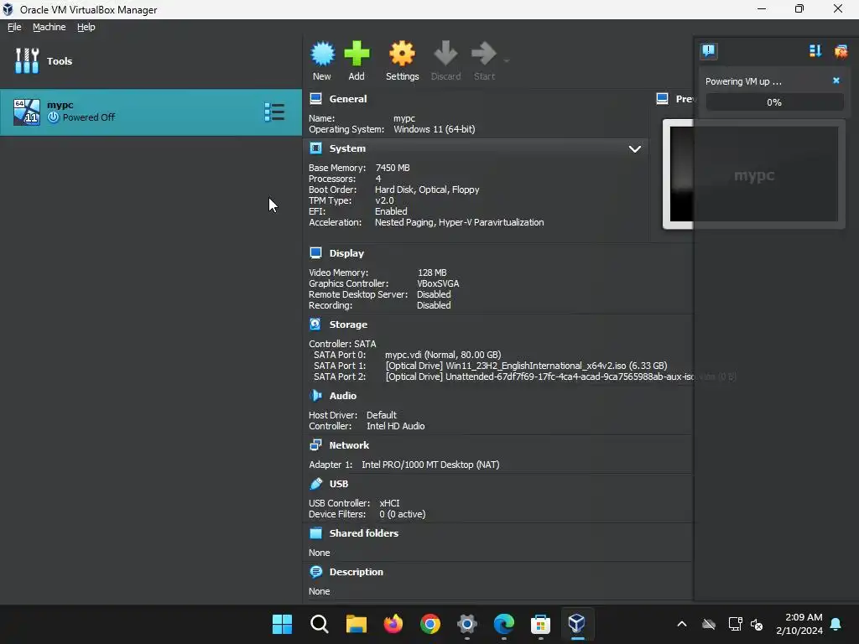Click the Preview panel monitor icon
The height and width of the screenshot is (644, 859).
tap(663, 99)
